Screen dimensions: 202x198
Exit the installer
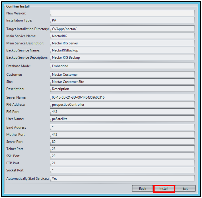tap(185, 189)
